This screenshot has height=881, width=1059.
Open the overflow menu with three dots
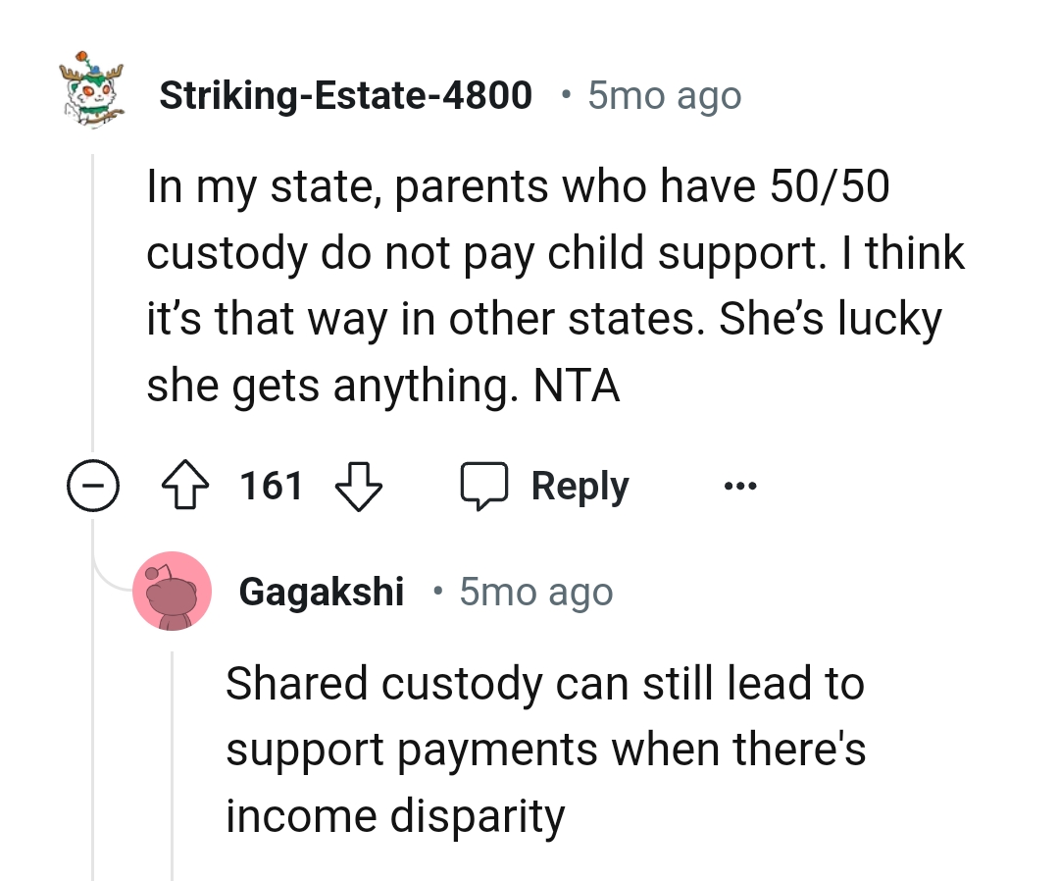740,484
